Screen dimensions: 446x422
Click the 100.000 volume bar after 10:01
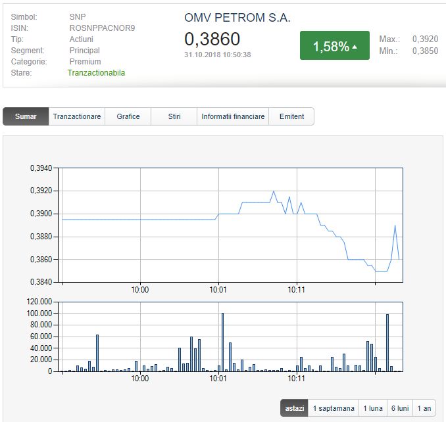point(222,342)
